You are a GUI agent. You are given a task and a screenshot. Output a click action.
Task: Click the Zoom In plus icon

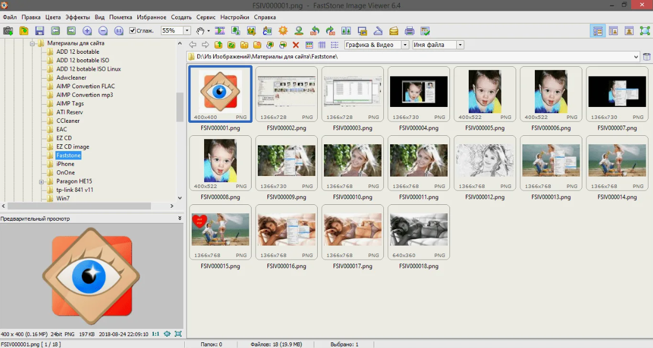click(87, 31)
